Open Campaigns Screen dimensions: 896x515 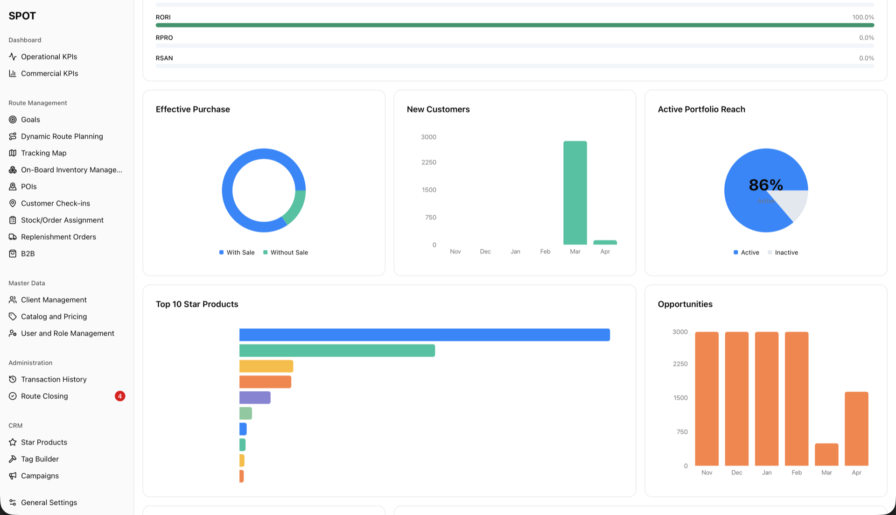pyautogui.click(x=40, y=476)
